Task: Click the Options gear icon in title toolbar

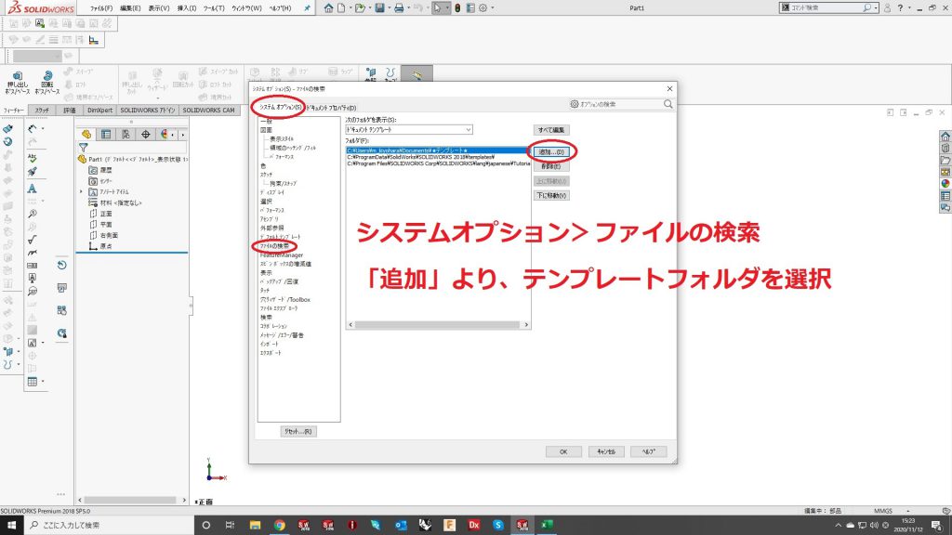Action: pyautogui.click(x=483, y=7)
